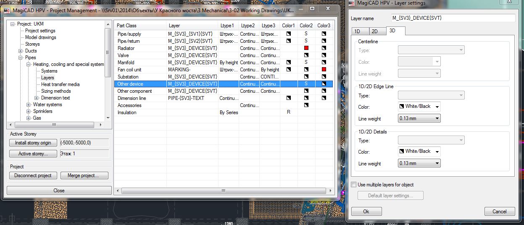
Task: Click the Part Class column header
Action: click(140, 26)
